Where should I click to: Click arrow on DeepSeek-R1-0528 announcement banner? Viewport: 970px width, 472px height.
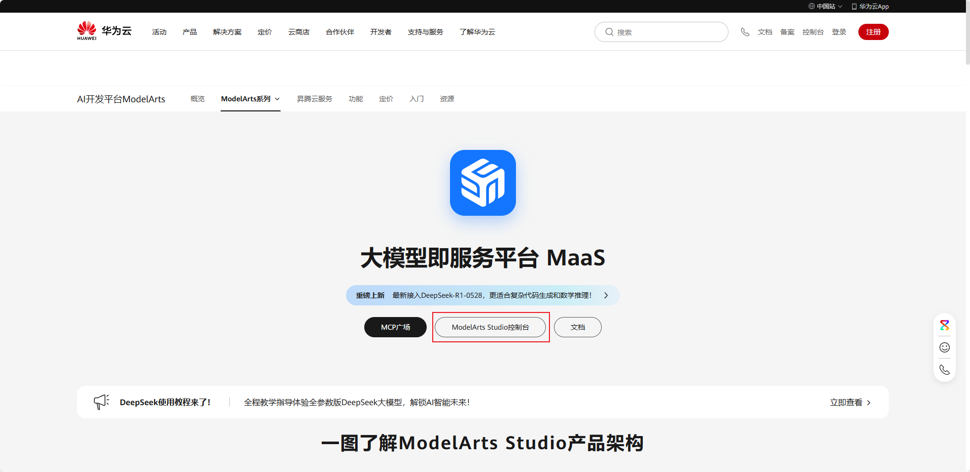click(x=606, y=295)
